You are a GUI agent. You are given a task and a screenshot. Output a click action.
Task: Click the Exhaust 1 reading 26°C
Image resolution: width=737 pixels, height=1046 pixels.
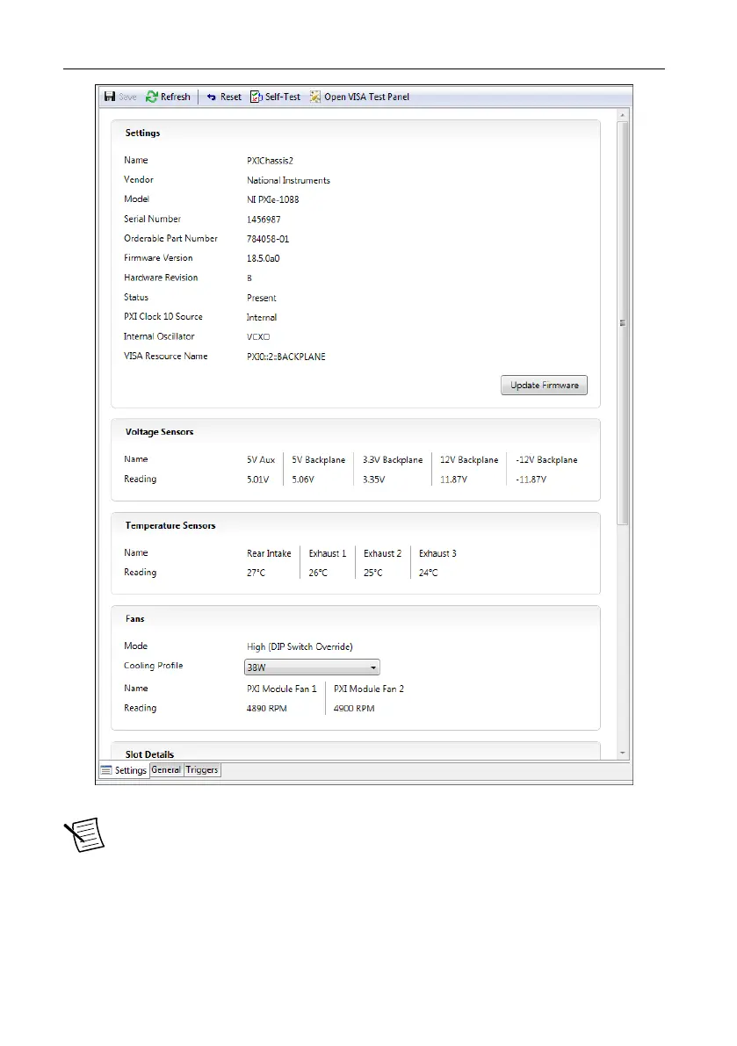coord(318,573)
